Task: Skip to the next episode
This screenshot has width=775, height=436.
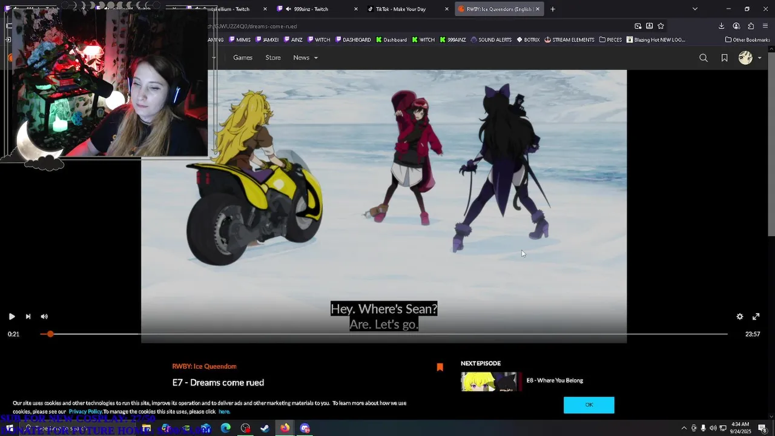Action: click(28, 316)
